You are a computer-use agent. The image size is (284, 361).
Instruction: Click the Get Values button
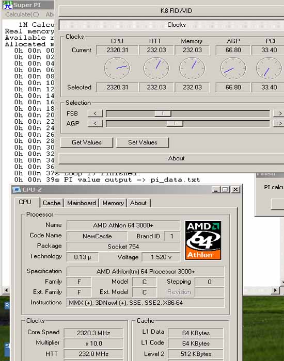click(87, 142)
